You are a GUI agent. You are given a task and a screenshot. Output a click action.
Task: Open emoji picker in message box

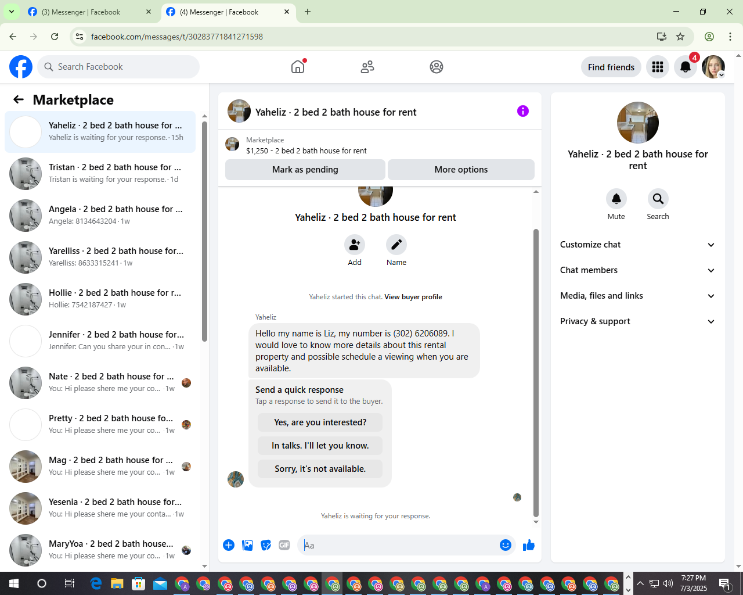506,545
